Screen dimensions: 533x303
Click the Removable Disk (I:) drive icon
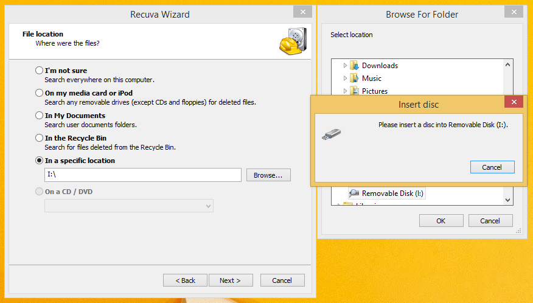pyautogui.click(x=354, y=193)
